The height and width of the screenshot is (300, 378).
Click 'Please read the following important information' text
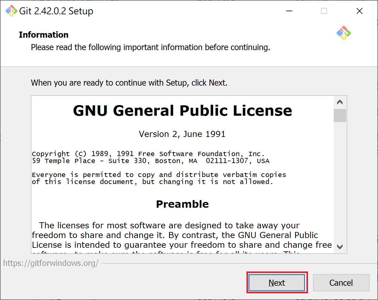click(151, 47)
